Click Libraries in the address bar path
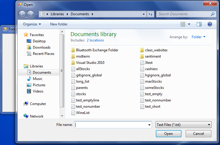The height and width of the screenshot is (145, 220). [57, 14]
